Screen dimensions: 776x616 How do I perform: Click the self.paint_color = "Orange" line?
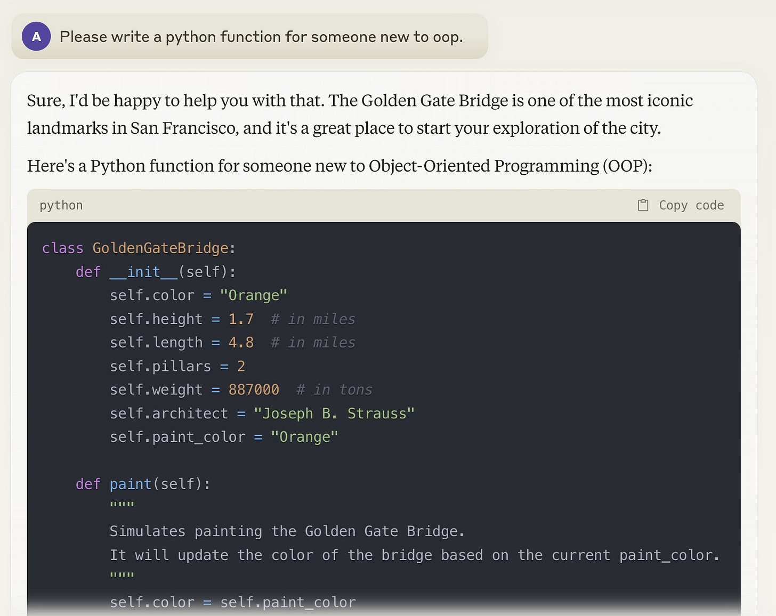pos(224,437)
